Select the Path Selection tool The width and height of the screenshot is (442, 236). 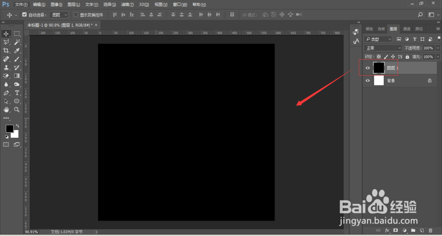click(6, 101)
